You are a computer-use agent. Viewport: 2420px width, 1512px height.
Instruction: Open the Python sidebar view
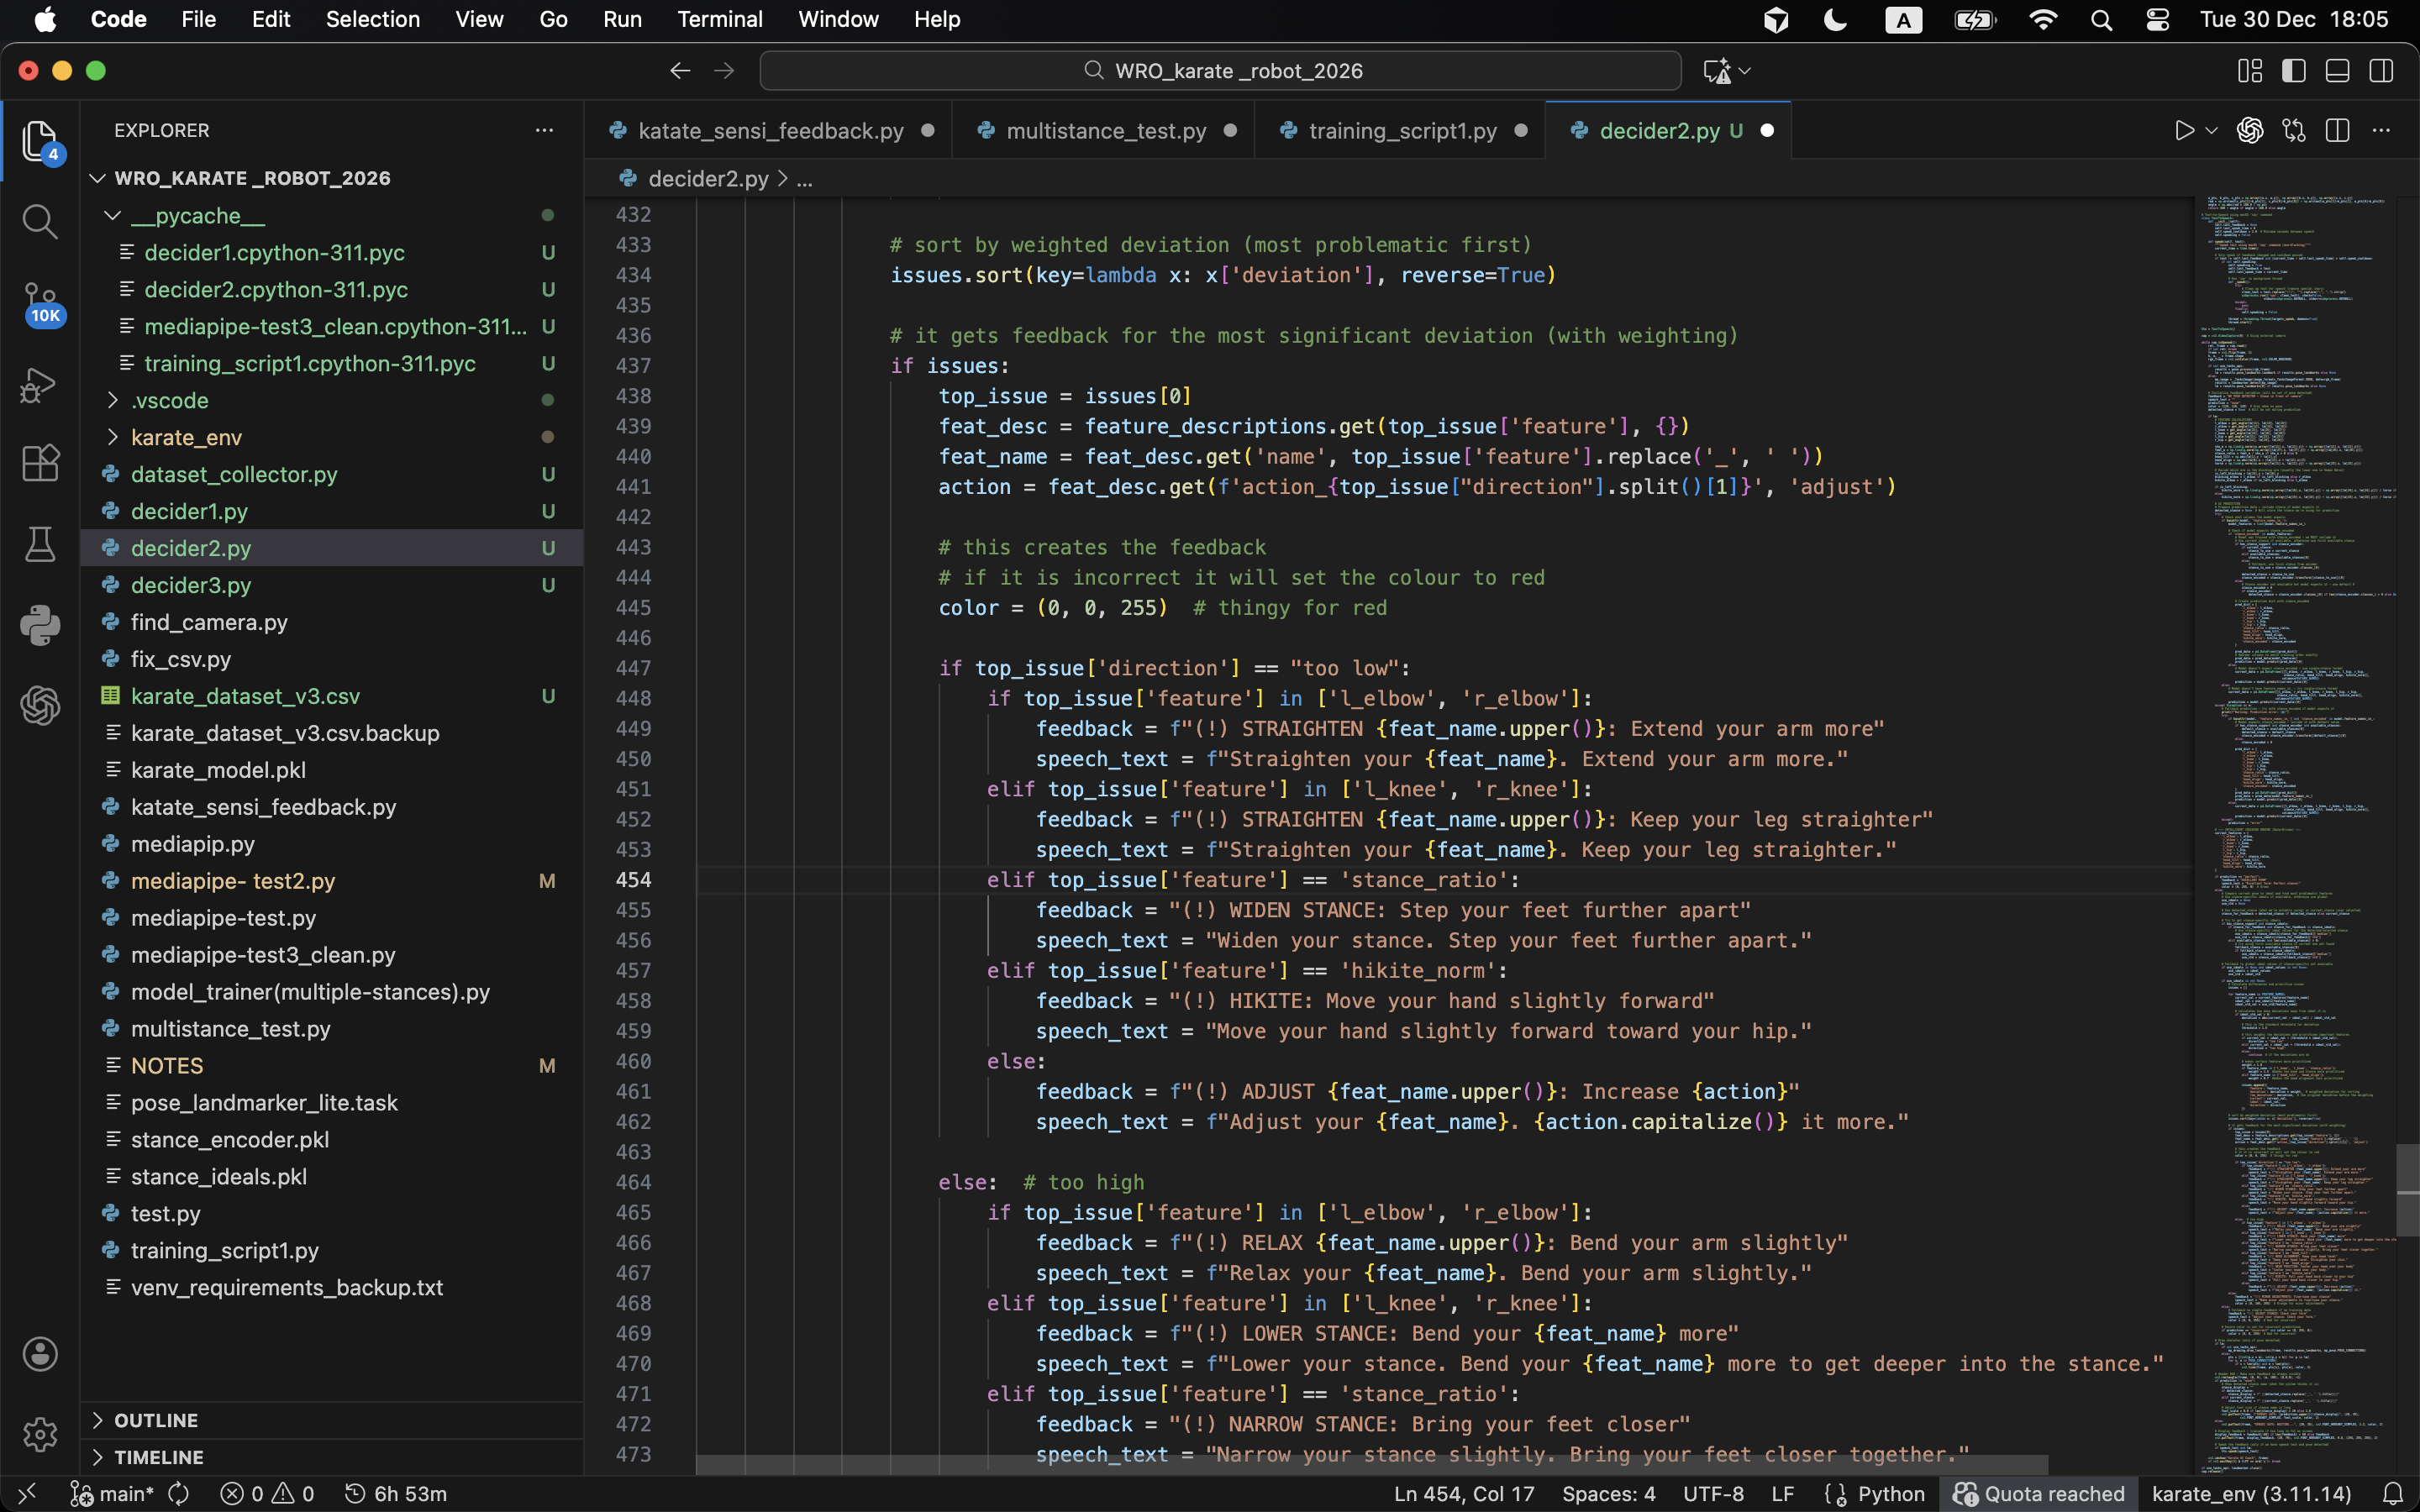coord(40,625)
